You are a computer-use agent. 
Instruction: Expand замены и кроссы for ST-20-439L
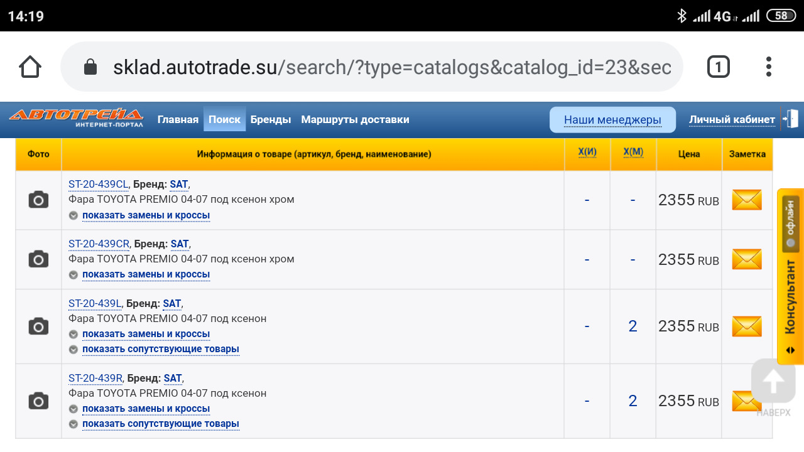[146, 334]
